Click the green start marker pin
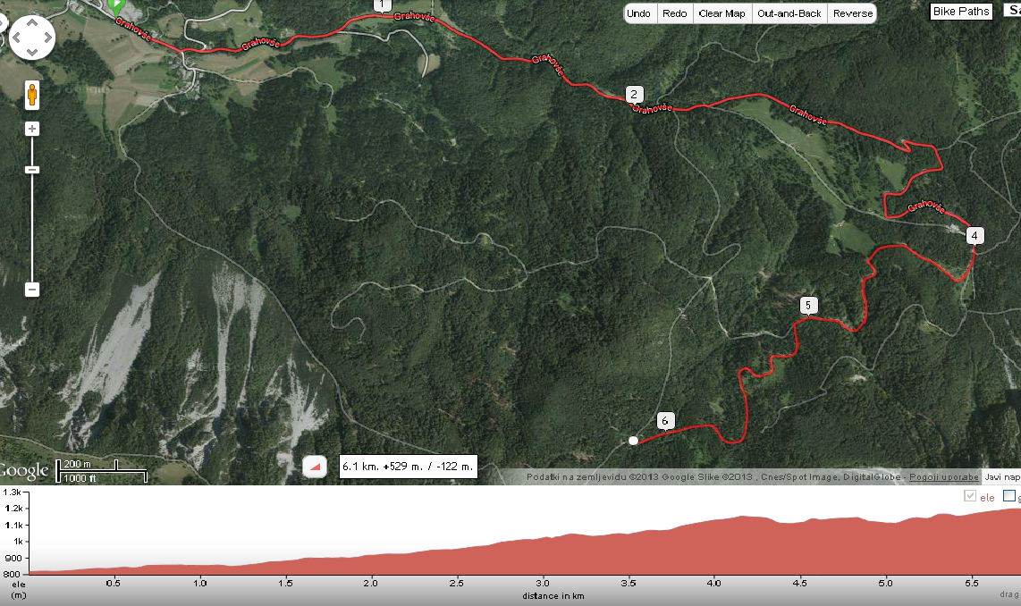The width and height of the screenshot is (1021, 606). pos(116,8)
